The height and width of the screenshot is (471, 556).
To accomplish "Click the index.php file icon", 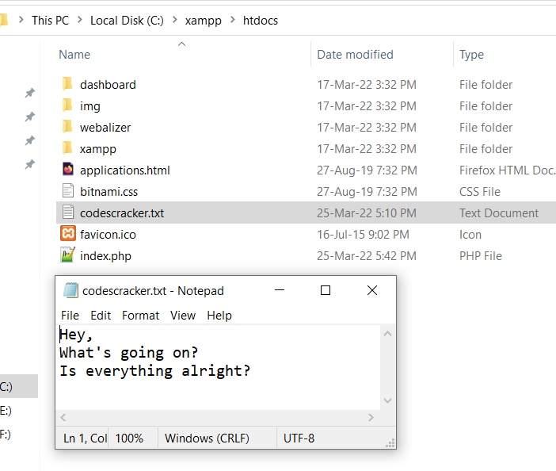I will coord(68,255).
